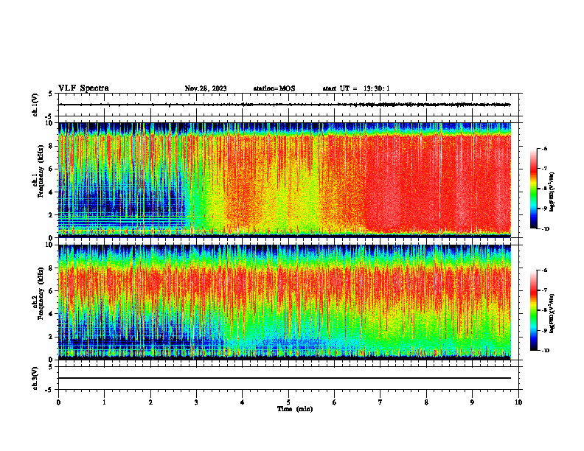Screen dimensions: 584x451
Task: Click the ch.1 colorbar "-6" label
Action: click(x=544, y=149)
